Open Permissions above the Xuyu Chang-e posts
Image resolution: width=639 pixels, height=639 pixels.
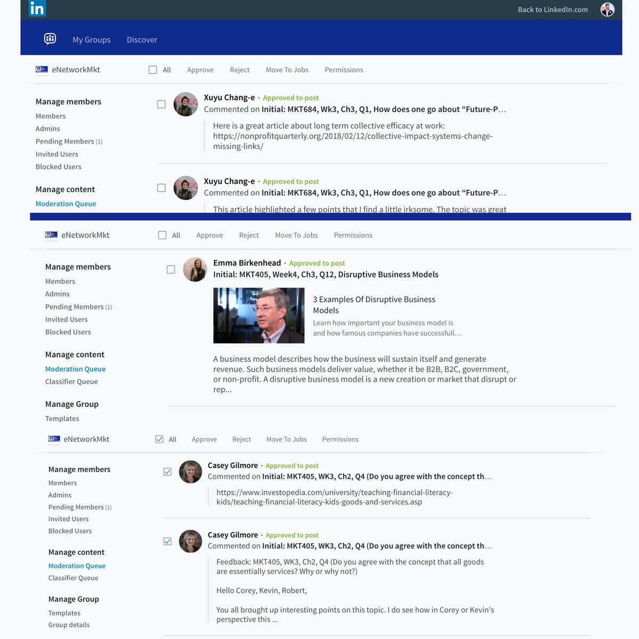click(344, 70)
